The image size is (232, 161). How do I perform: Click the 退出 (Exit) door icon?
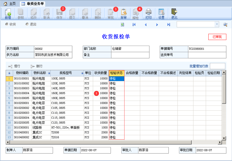point(174,12)
